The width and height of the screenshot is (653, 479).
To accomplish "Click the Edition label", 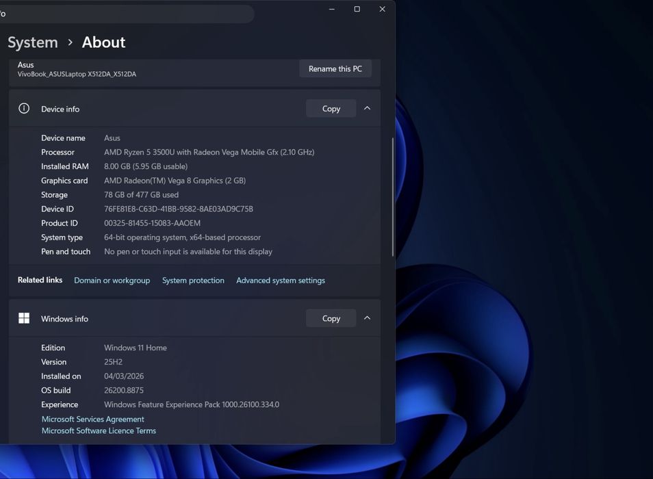I will 53,348.
